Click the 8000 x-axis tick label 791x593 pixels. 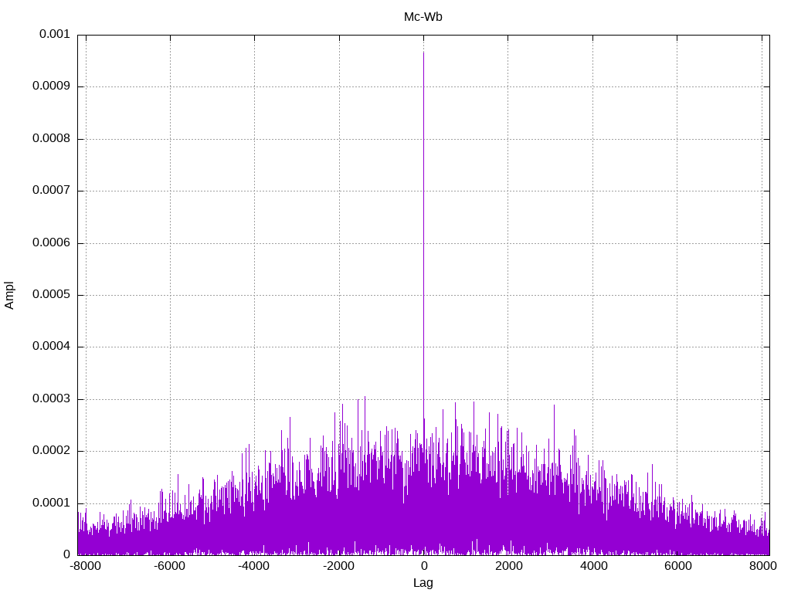point(762,567)
